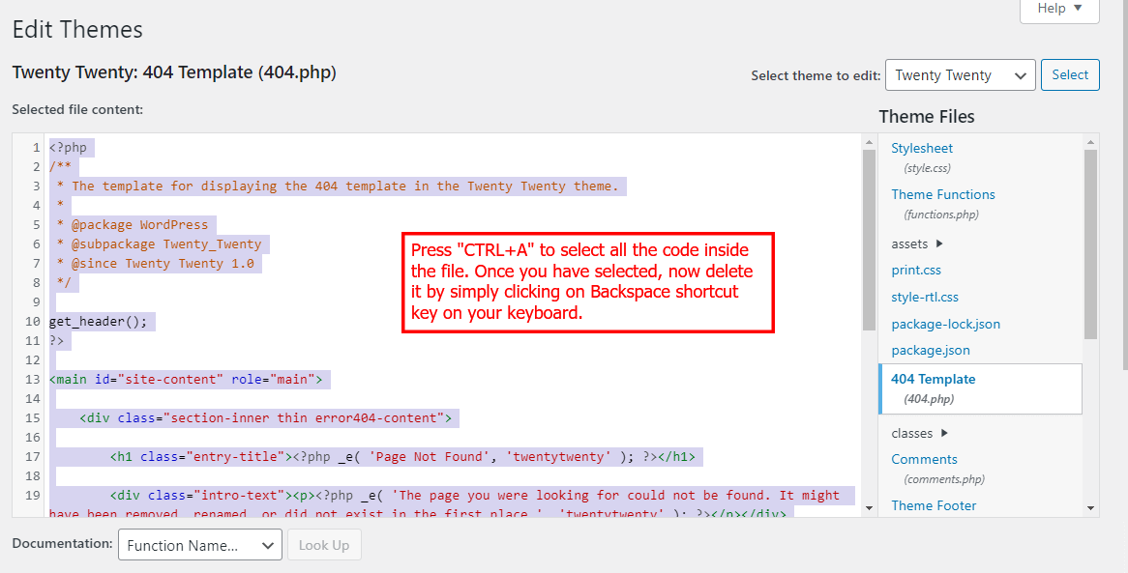Open the Comments template file

click(924, 460)
